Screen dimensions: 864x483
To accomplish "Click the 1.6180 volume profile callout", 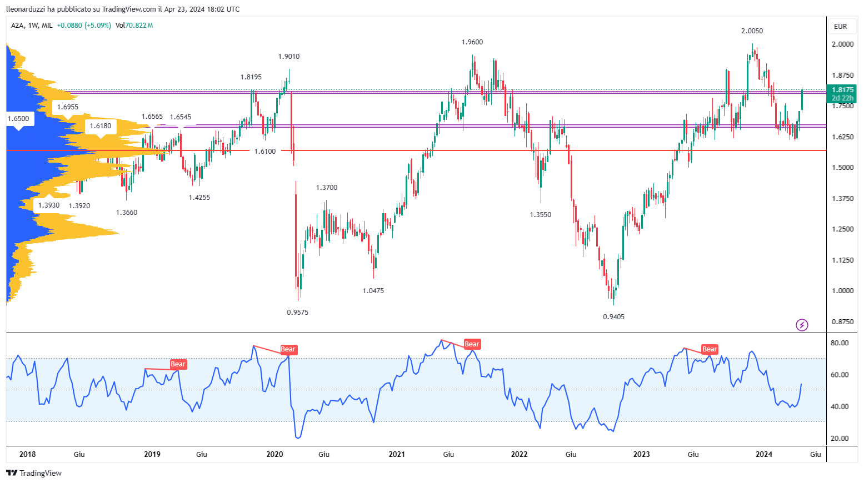I will click(x=101, y=126).
